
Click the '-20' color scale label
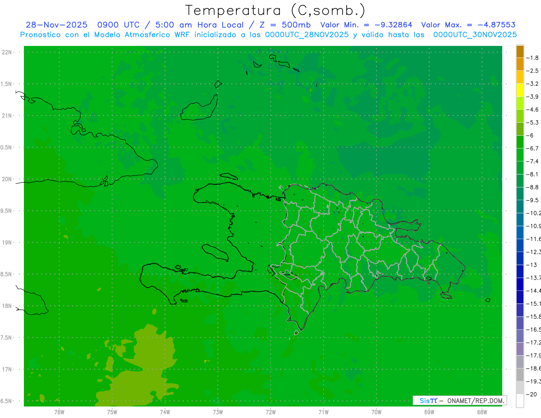(532, 394)
